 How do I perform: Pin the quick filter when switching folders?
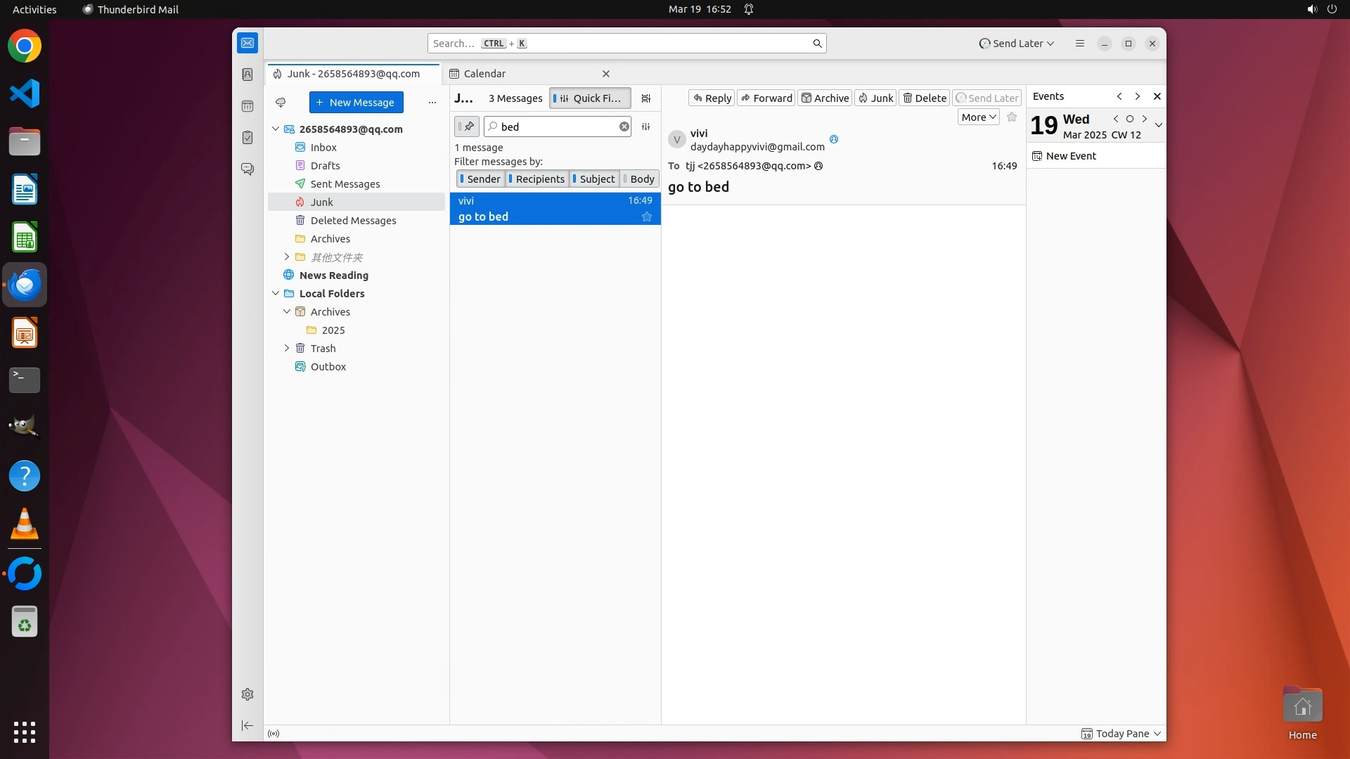tap(466, 126)
